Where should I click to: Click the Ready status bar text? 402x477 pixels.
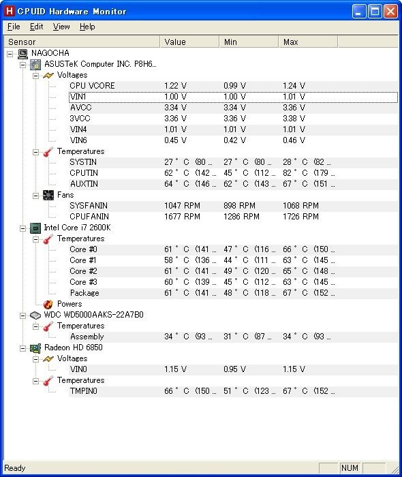pyautogui.click(x=15, y=468)
